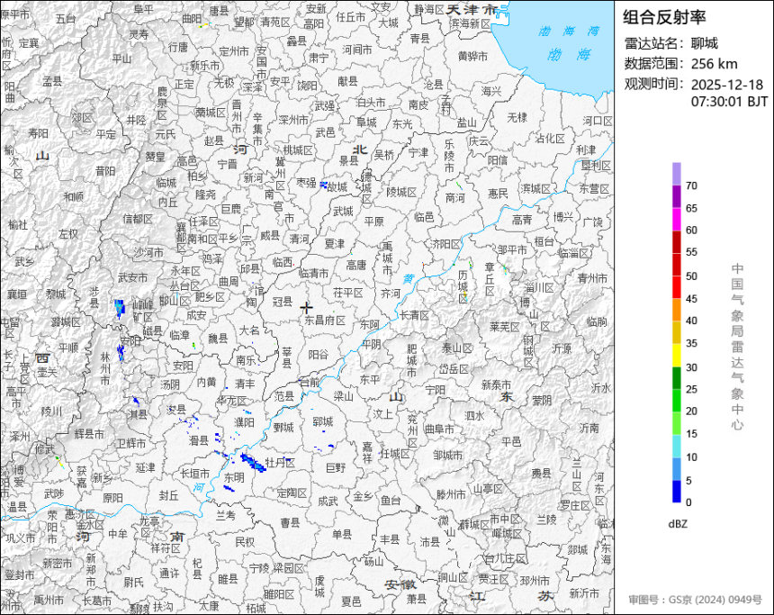This screenshot has height=615, width=774.
Task: Click the 武安市 map label
Action: 132,277
